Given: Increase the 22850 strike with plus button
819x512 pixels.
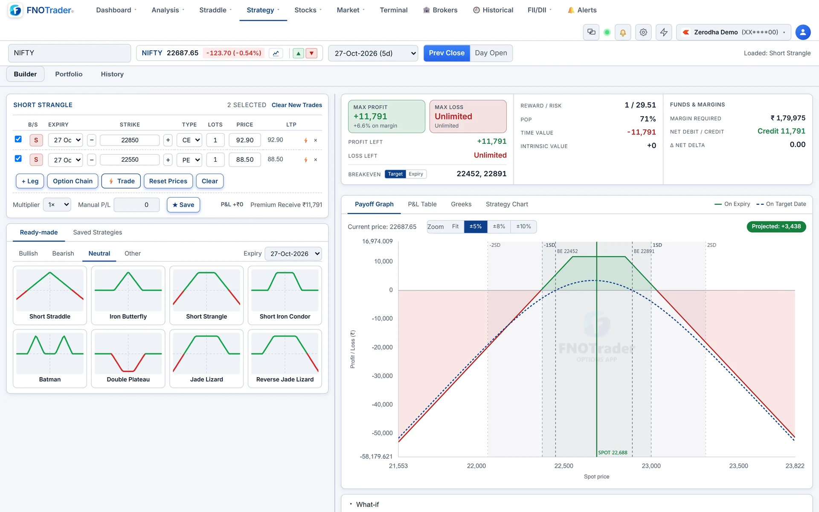Looking at the screenshot, I should [168, 140].
